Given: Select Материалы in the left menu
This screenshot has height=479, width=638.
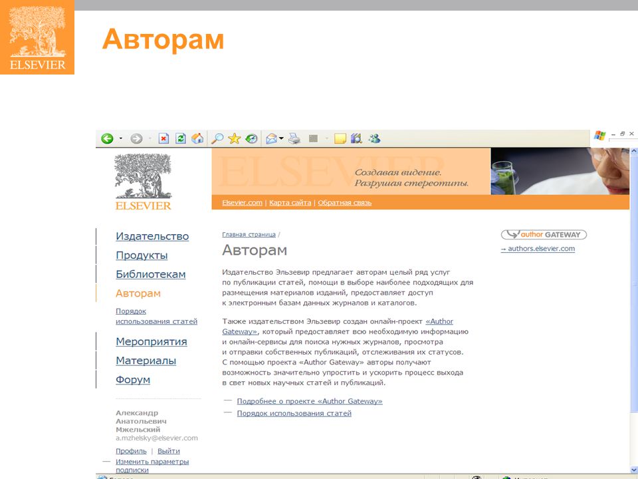Looking at the screenshot, I should (146, 361).
